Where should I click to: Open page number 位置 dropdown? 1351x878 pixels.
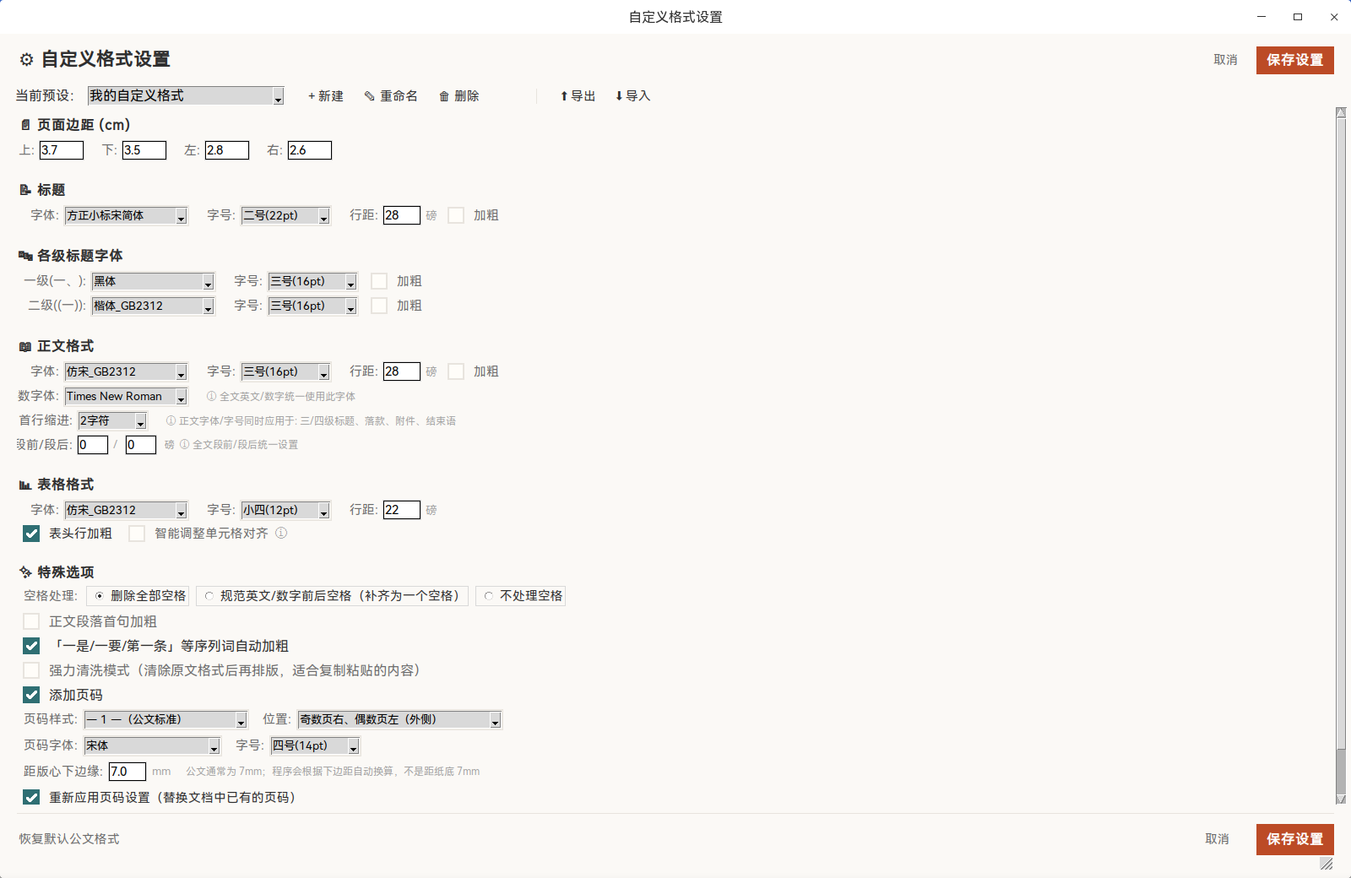(x=399, y=719)
